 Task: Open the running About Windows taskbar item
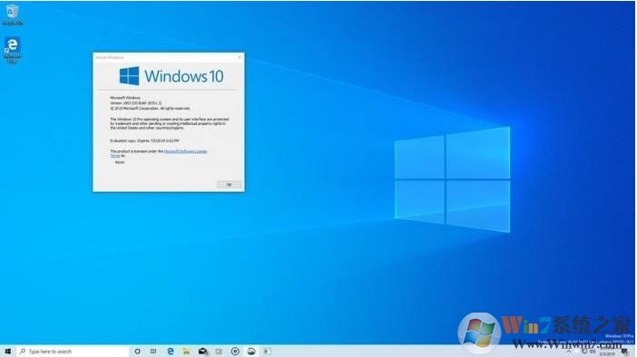[268, 352]
